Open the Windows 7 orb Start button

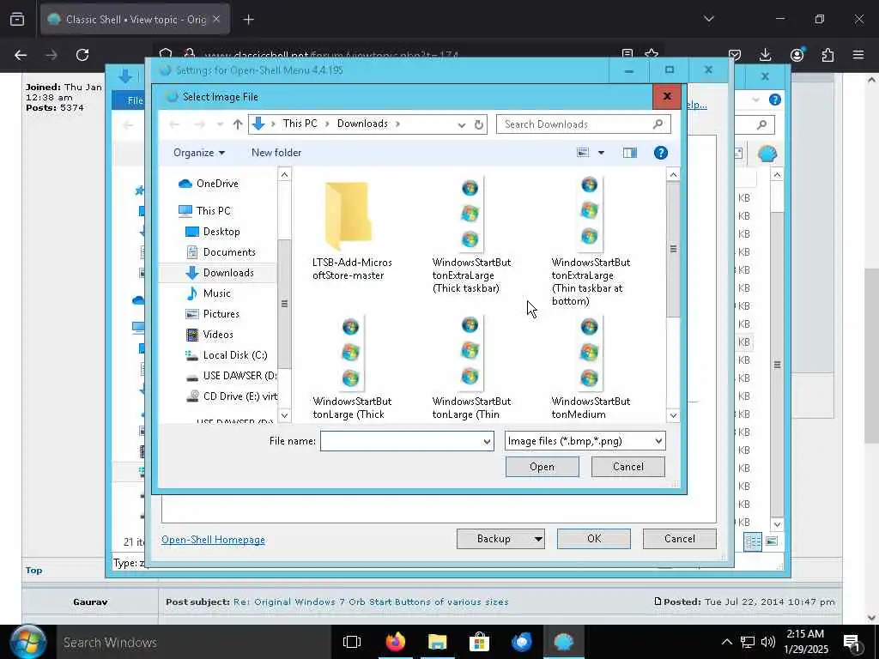pos(27,642)
